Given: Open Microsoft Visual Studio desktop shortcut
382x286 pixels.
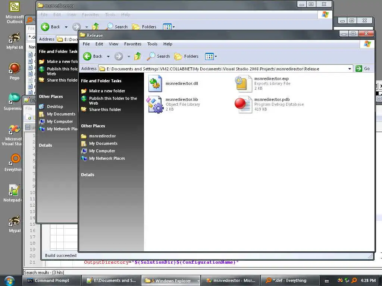Looking at the screenshot, I should 12,135.
